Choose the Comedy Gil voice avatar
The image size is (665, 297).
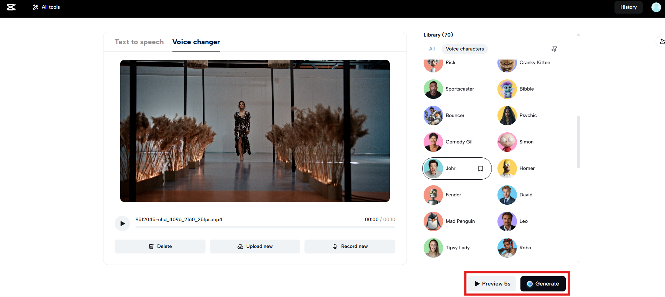pos(433,142)
